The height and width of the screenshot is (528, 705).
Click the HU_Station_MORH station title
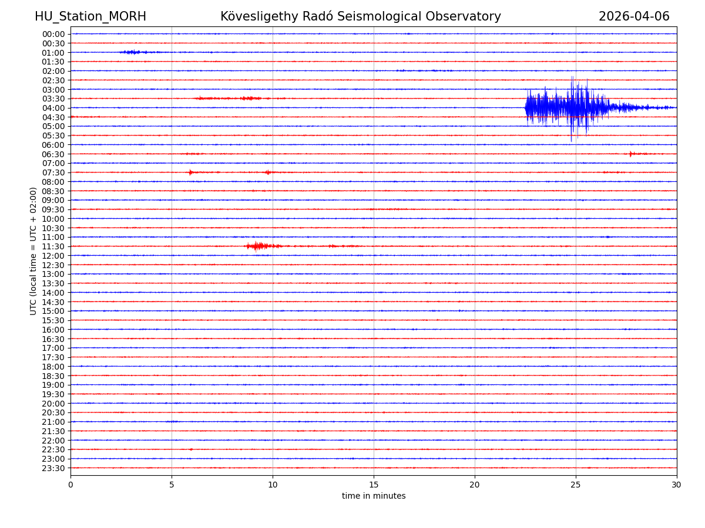click(90, 17)
